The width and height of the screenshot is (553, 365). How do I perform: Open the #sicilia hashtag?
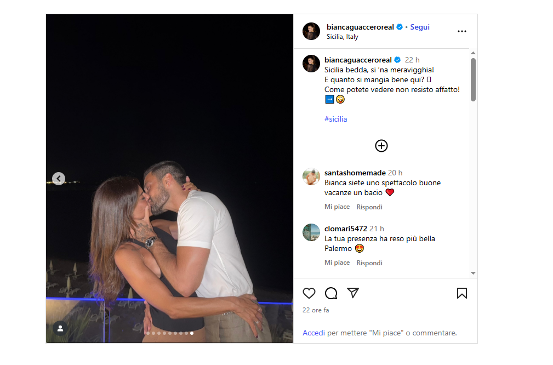pos(336,119)
